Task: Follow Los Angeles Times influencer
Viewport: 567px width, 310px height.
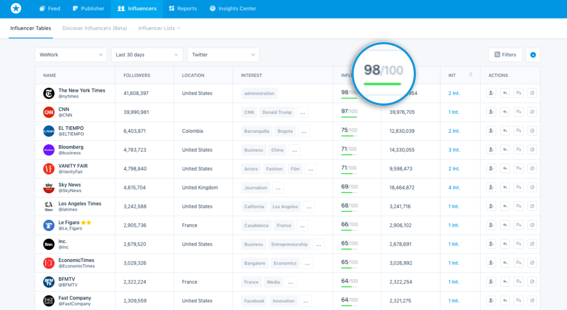Action: pos(491,207)
